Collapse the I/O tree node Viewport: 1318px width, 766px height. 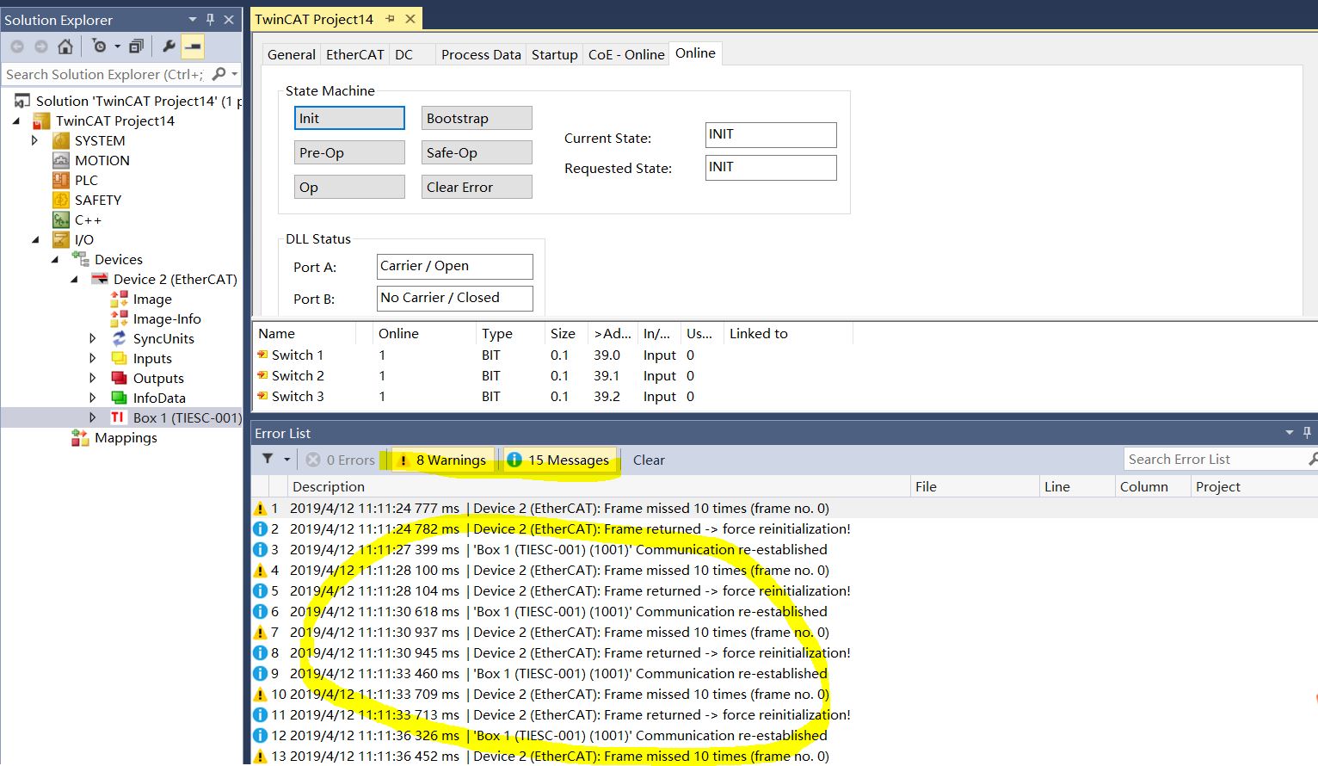tap(35, 240)
